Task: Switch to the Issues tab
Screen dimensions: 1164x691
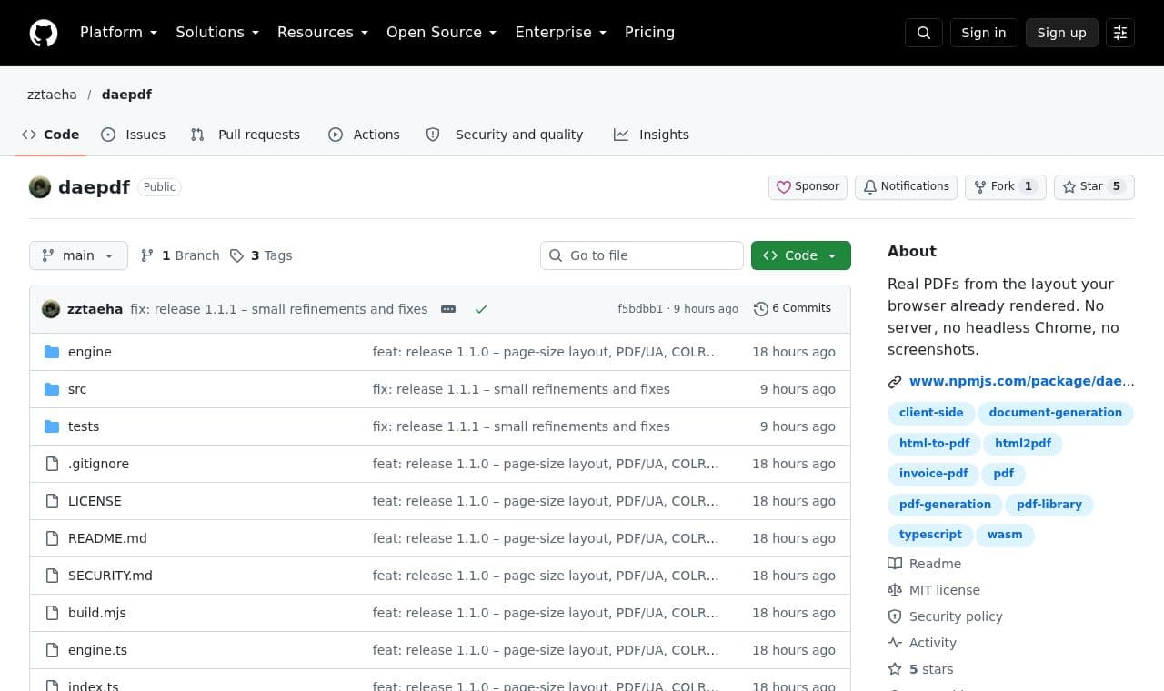Action: (x=133, y=135)
